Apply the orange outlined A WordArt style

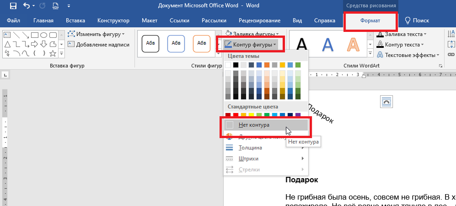coord(354,44)
